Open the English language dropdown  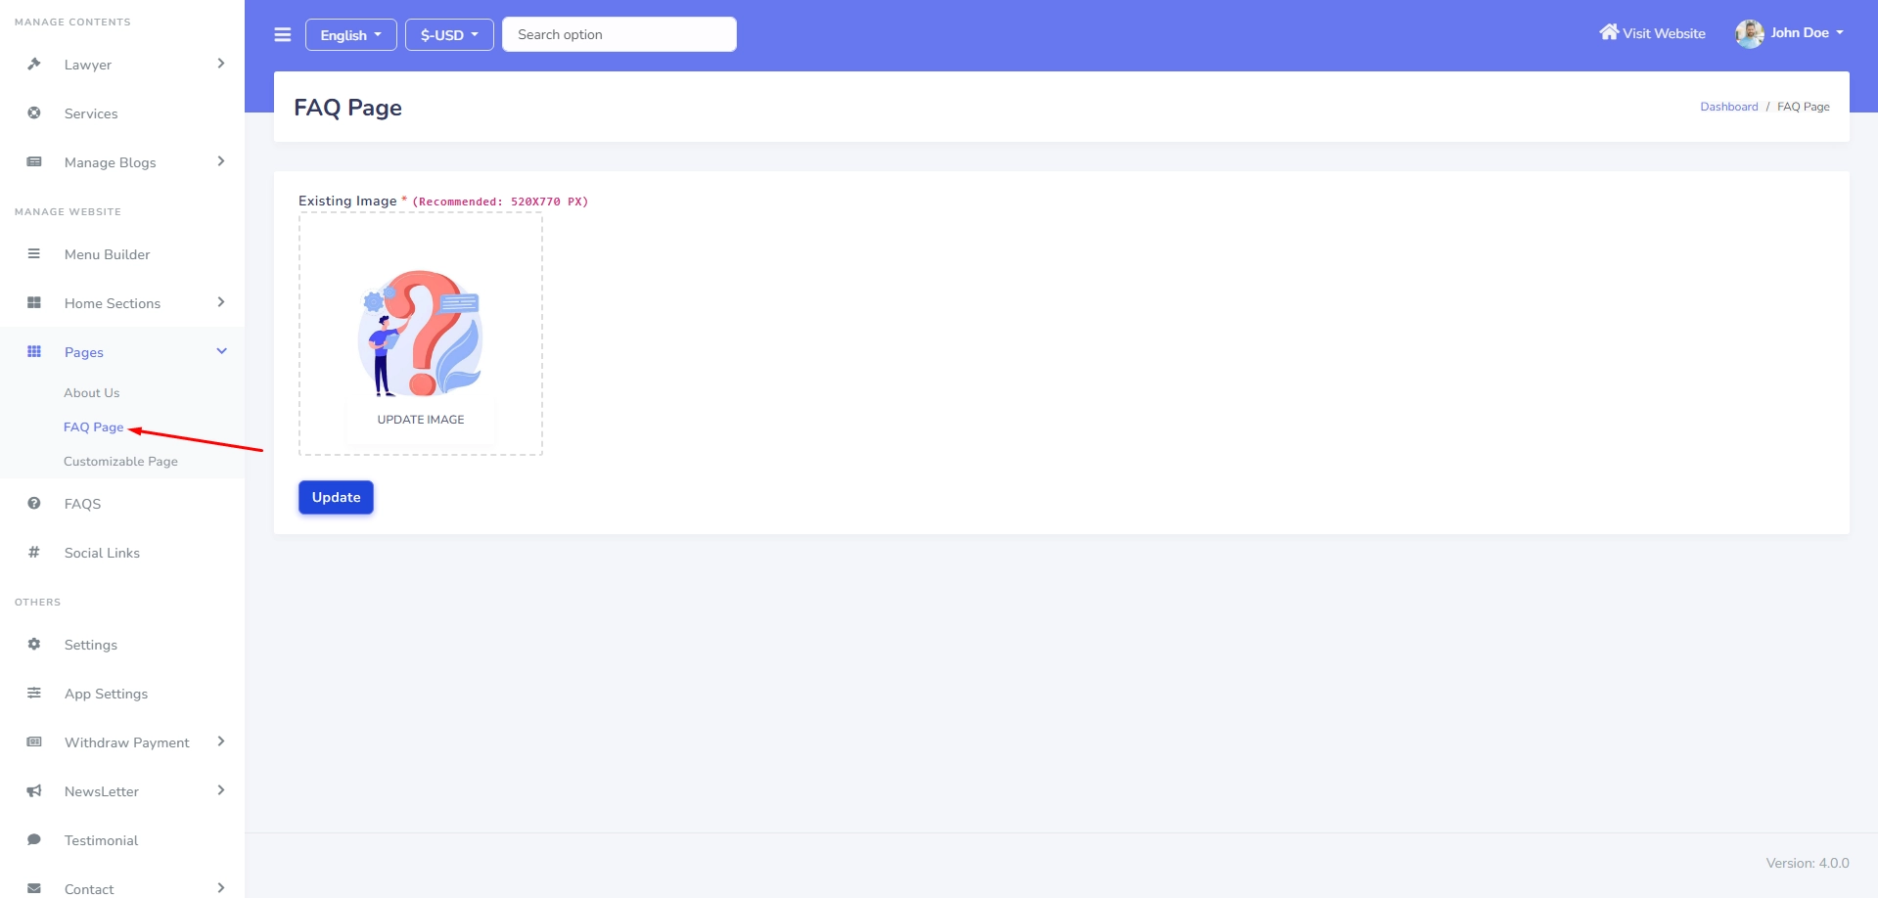350,35
